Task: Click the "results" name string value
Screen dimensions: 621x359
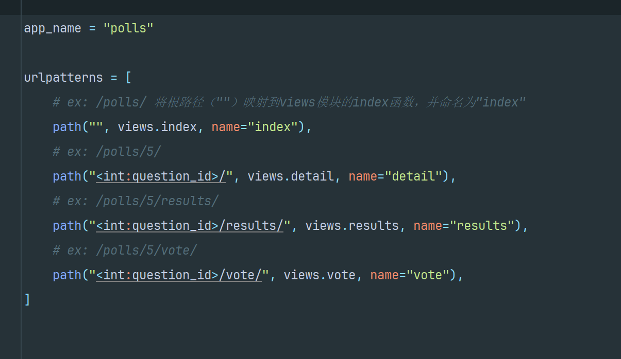Action: coord(482,226)
